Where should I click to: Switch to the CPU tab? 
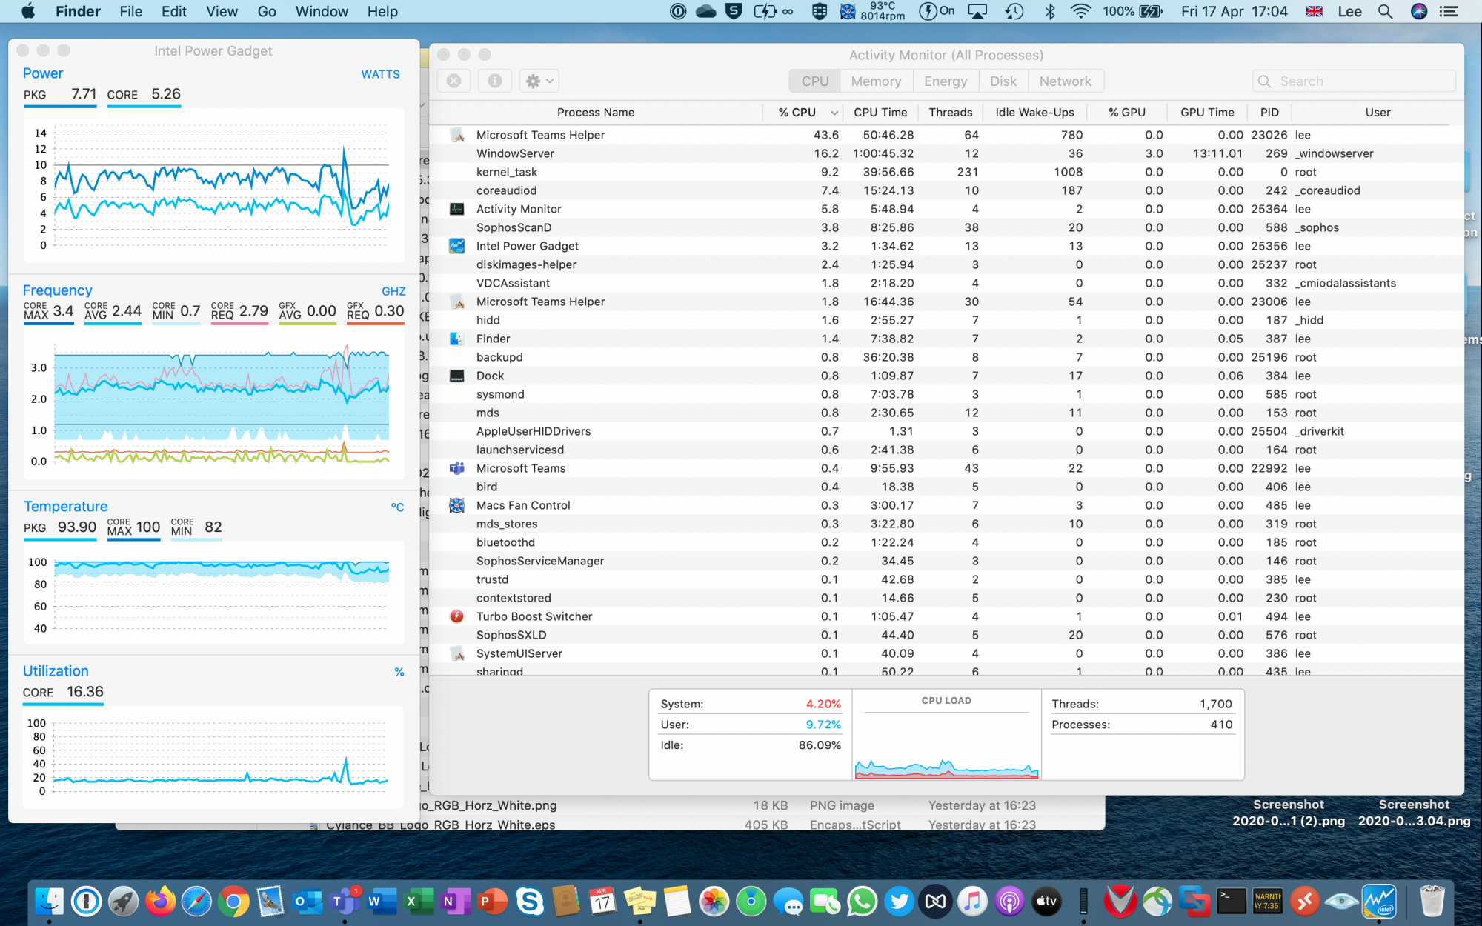(815, 81)
